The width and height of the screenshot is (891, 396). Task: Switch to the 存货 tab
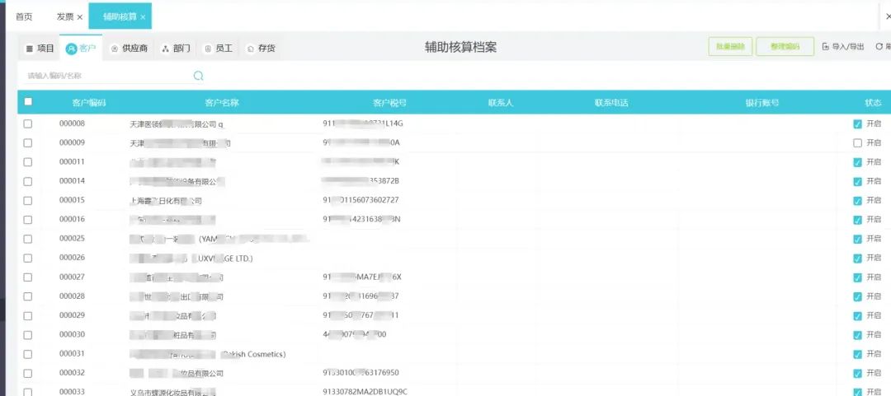coord(261,49)
